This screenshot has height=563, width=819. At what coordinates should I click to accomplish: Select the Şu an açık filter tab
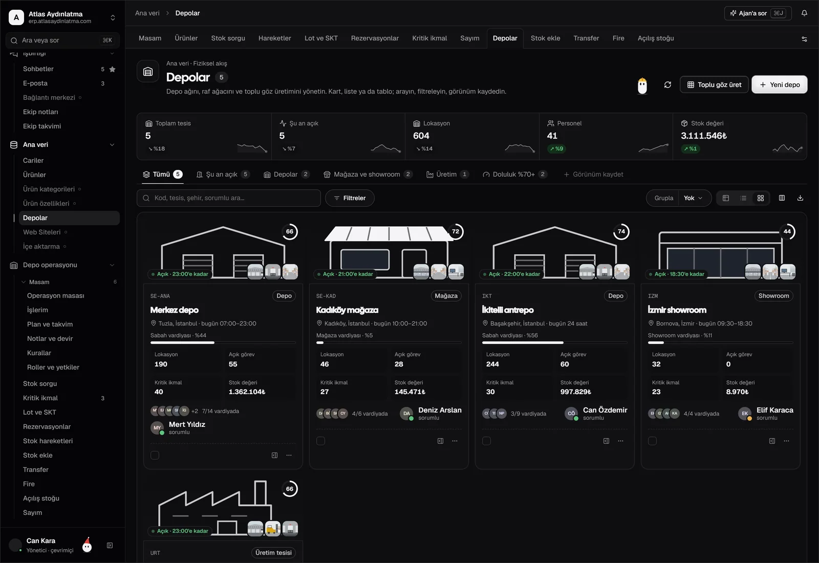(x=223, y=175)
